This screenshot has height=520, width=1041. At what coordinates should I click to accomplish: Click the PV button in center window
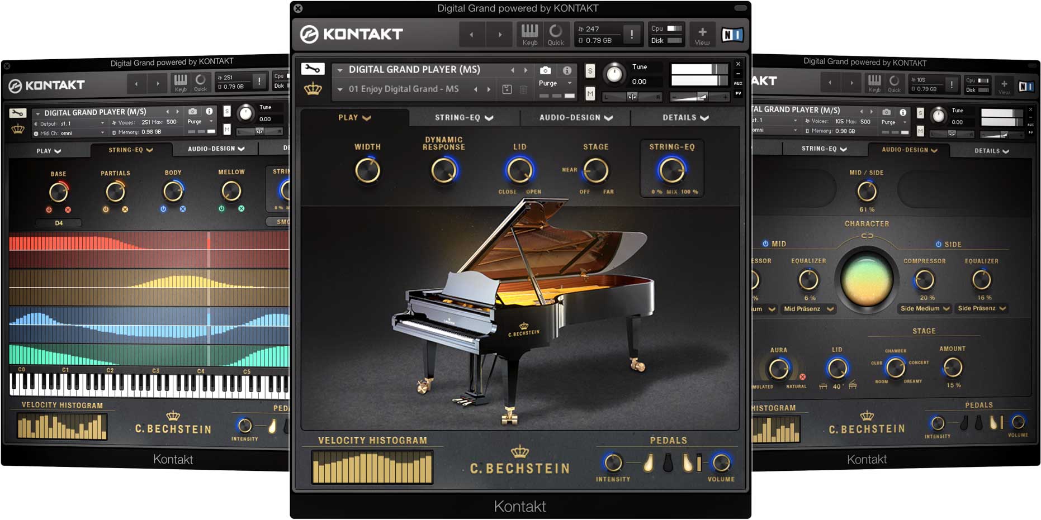738,93
